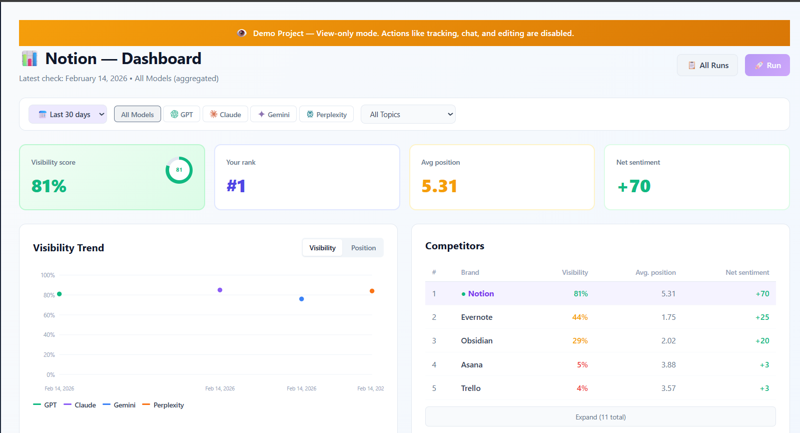Click Obsidian's +20 net sentiment

coord(762,341)
